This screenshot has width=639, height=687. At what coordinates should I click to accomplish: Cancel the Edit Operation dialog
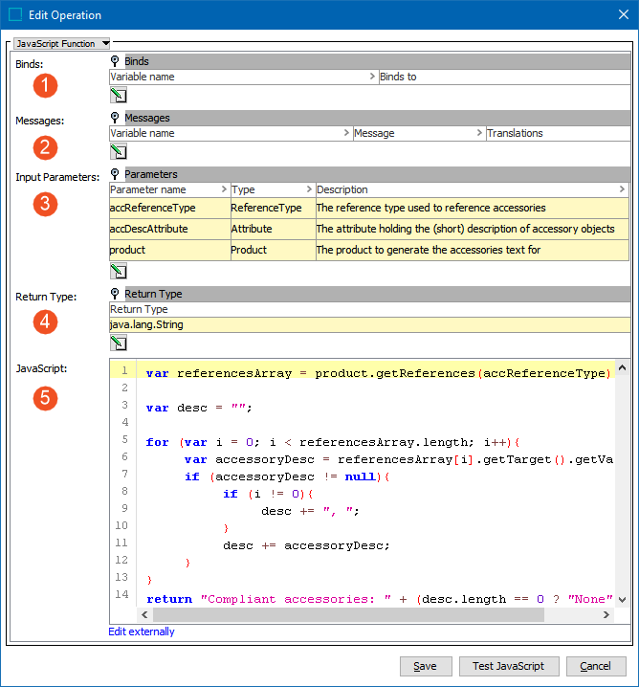tap(595, 666)
